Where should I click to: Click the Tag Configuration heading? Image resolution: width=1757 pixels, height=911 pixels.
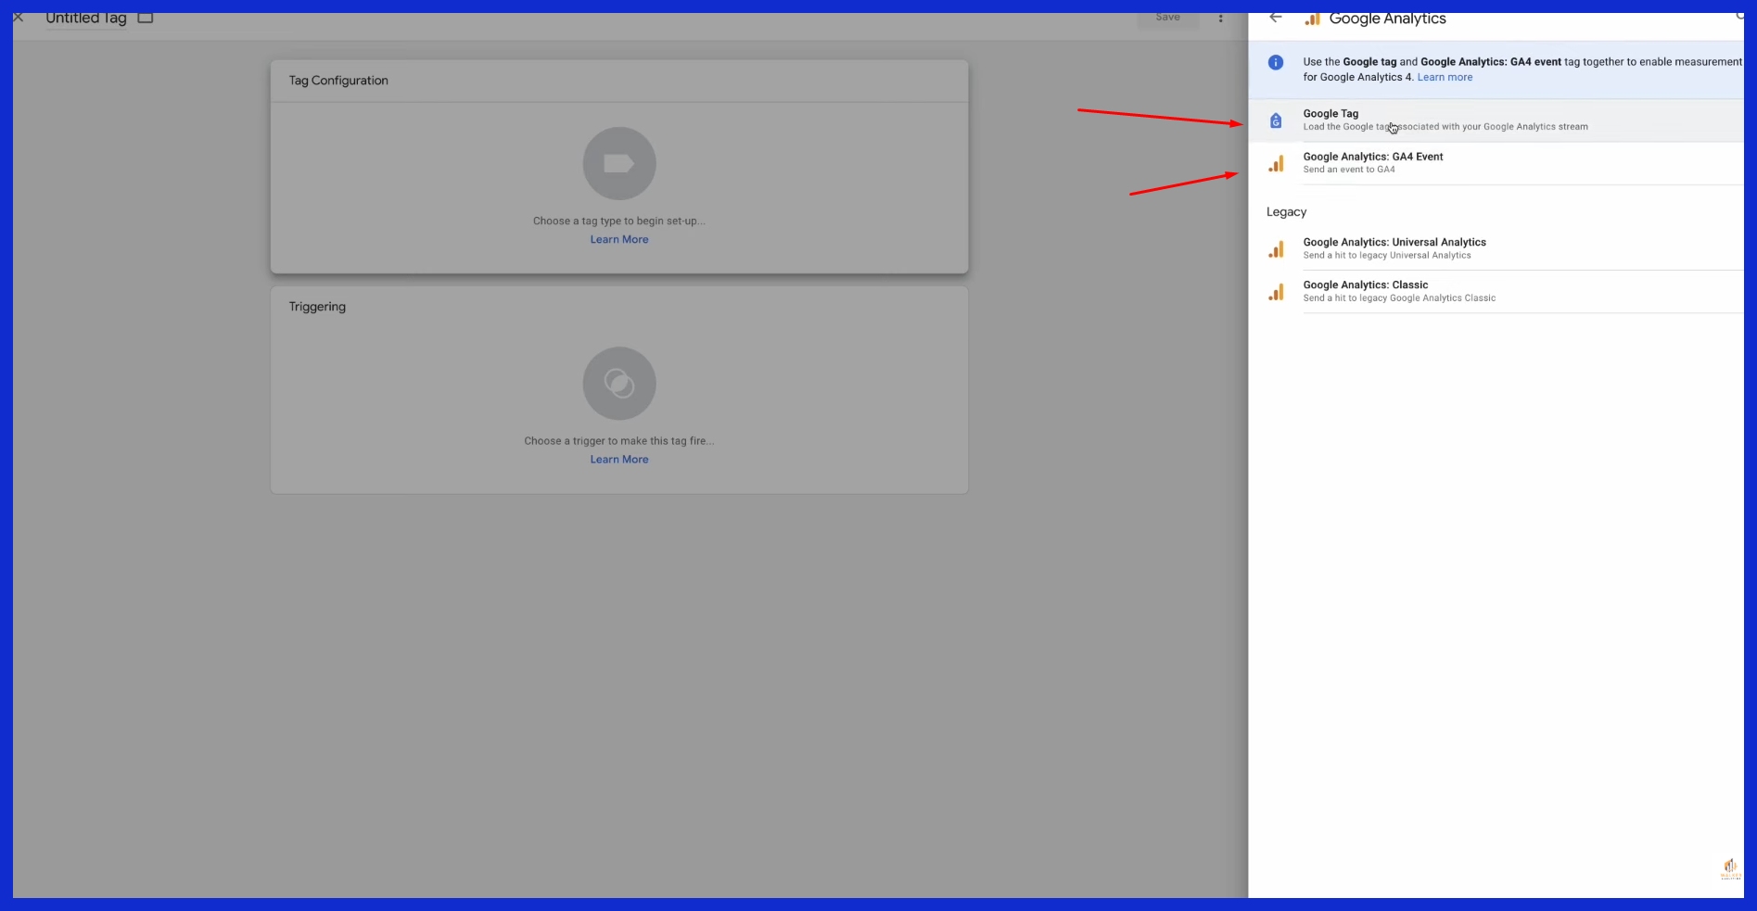click(338, 81)
